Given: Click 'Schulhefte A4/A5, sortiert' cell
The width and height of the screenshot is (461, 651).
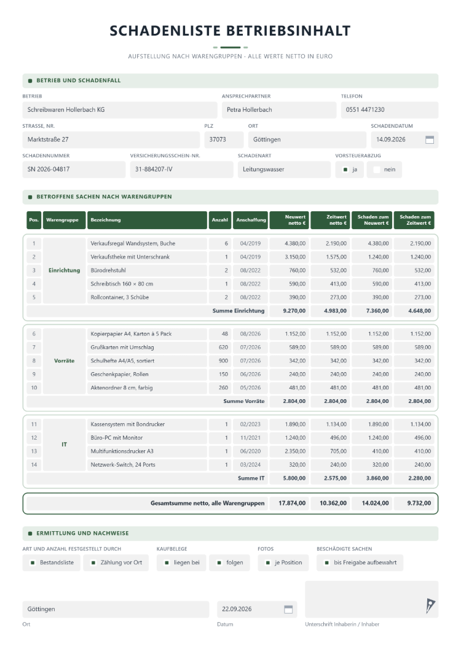Looking at the screenshot, I should [147, 361].
